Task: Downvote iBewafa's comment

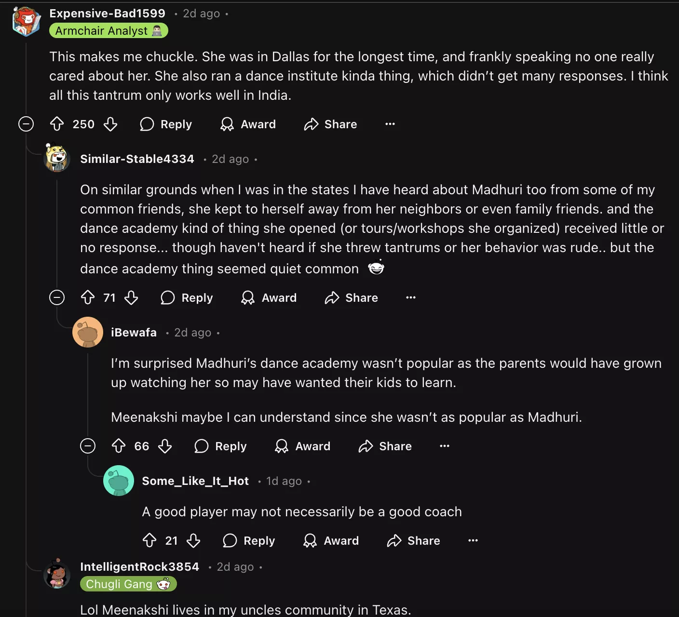Action: point(165,446)
